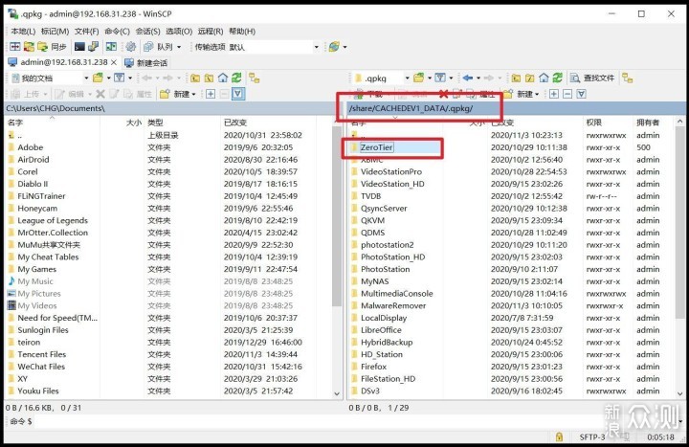Viewport: 689px width, 447px height.
Task: Open the 帮助(H) menu
Action: pyautogui.click(x=242, y=32)
